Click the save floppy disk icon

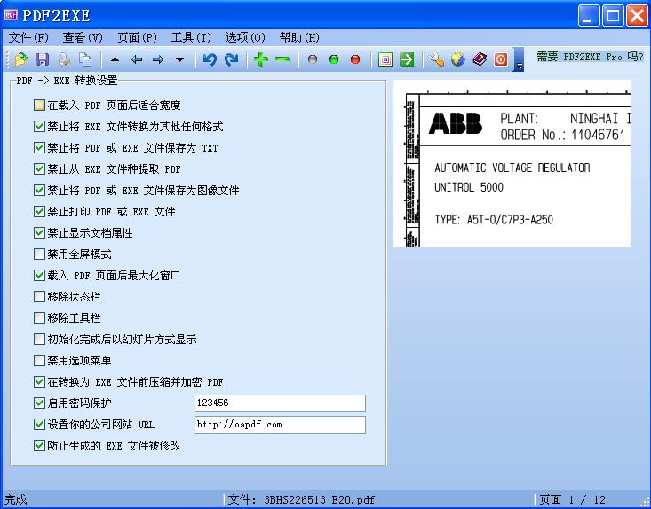click(43, 59)
